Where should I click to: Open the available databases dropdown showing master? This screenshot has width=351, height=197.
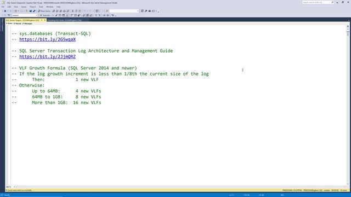coord(24,15)
